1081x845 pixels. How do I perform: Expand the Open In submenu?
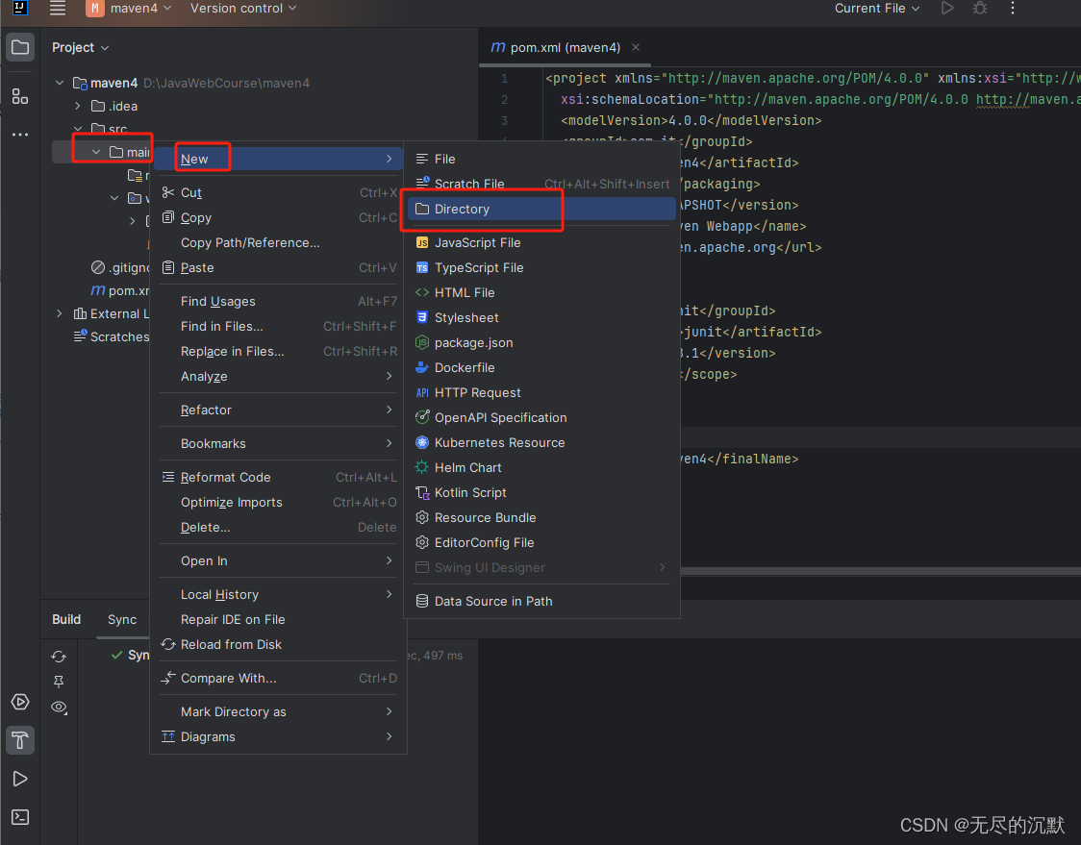click(279, 561)
